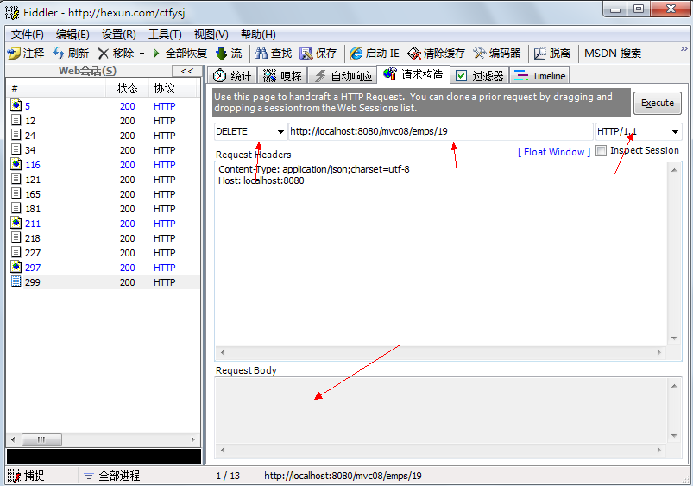The width and height of the screenshot is (693, 486).
Task: Click session list scroll right arrow
Action: [x=192, y=439]
